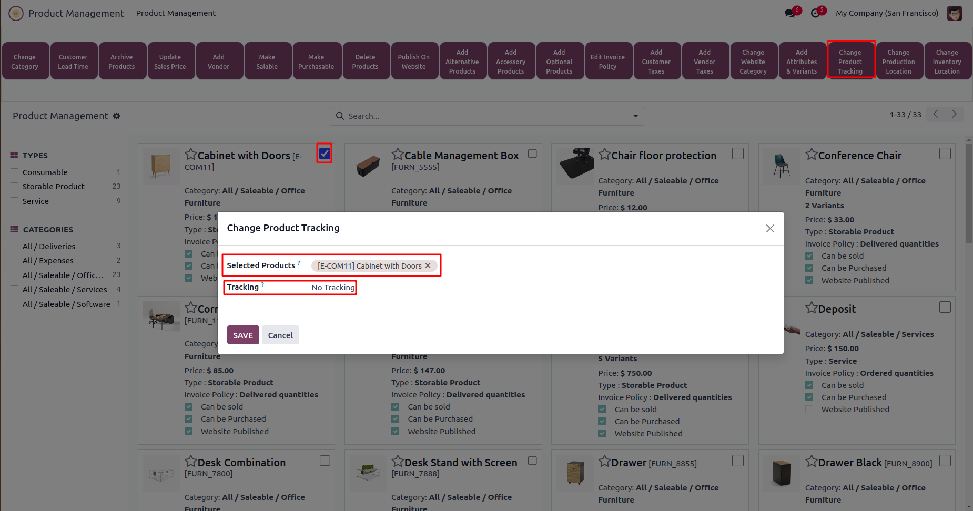Open Cabinet with Doors product thumbnail
This screenshot has width=973, height=511.
161,166
